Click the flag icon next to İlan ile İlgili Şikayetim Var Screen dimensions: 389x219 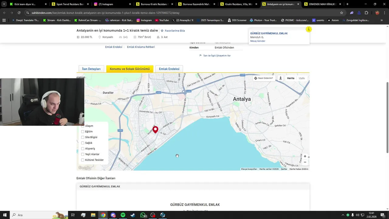(201, 56)
